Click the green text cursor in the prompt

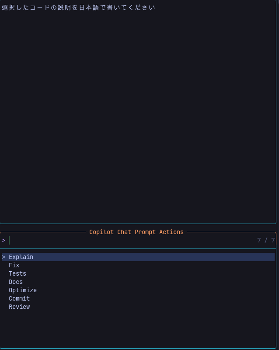tap(9, 241)
